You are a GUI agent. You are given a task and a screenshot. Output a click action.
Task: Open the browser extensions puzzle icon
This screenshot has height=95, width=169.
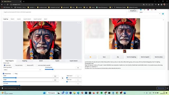tap(158, 4)
